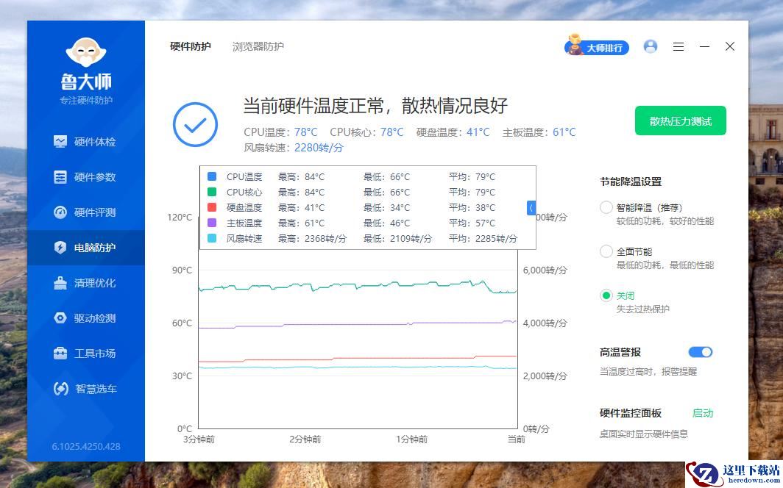783x488 pixels.
Task: Select the 智能降温 (推荐) radio option
Action: point(606,207)
